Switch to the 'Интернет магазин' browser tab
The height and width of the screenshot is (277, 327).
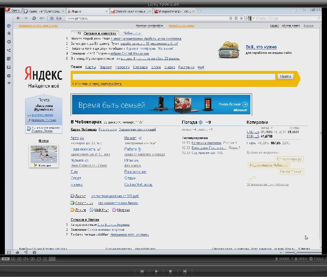174,11
